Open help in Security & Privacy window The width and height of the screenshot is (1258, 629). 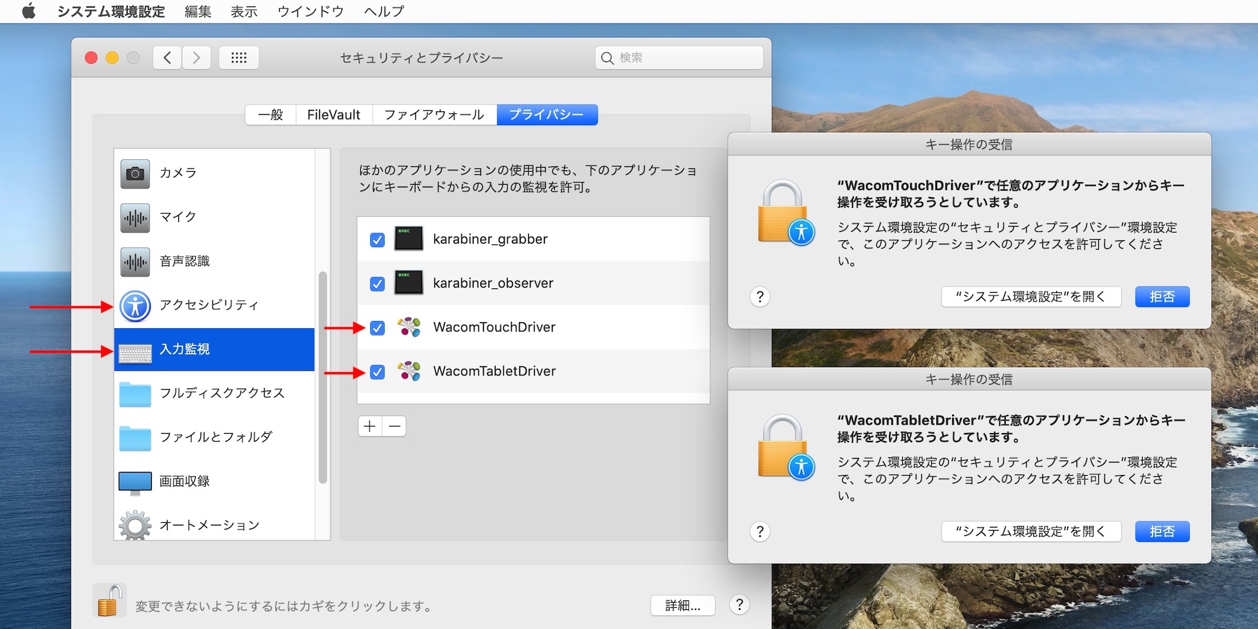tap(740, 605)
